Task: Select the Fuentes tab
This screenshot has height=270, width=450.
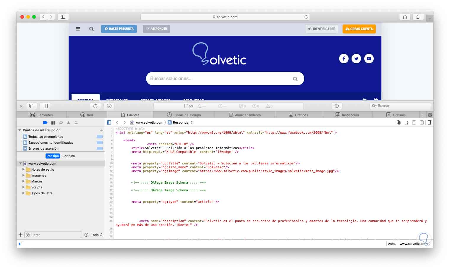Action: pos(130,115)
